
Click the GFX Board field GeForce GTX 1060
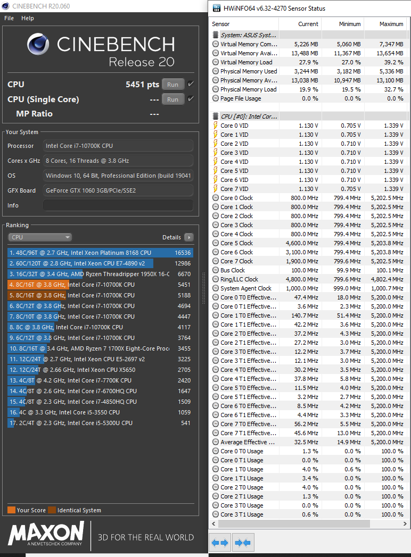pyautogui.click(x=118, y=190)
